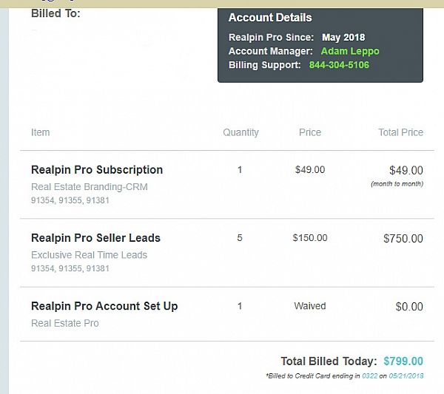Select the Realpin Pro Account Set Up title
Image resolution: width=444 pixels, height=394 pixels.
(104, 306)
